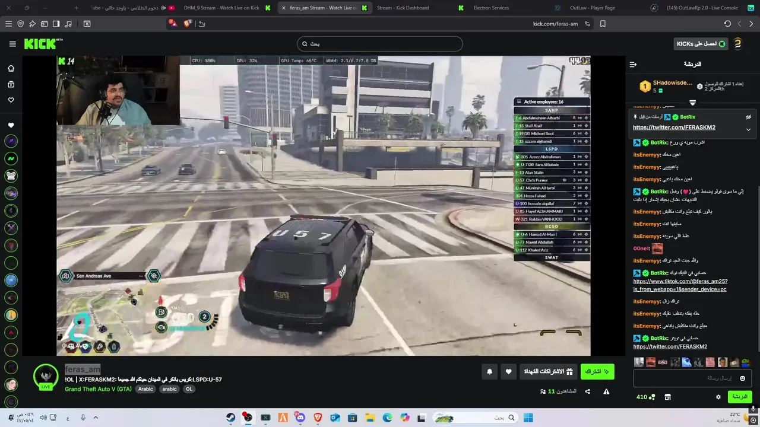Open the browser main menu icon
This screenshot has height=427, width=760.
8,24
